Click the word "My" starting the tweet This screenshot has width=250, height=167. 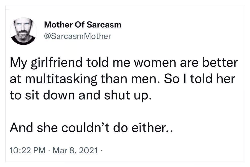[x=17, y=63]
